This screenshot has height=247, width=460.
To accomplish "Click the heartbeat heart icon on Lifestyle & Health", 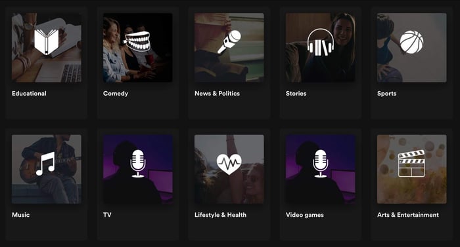I will coord(229,164).
